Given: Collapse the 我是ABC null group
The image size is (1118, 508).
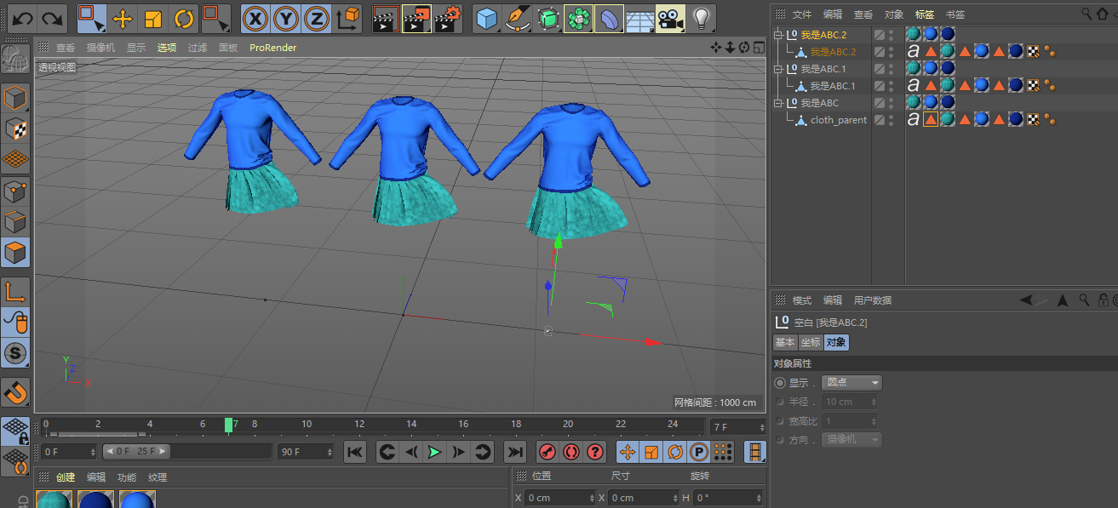Looking at the screenshot, I should 777,103.
